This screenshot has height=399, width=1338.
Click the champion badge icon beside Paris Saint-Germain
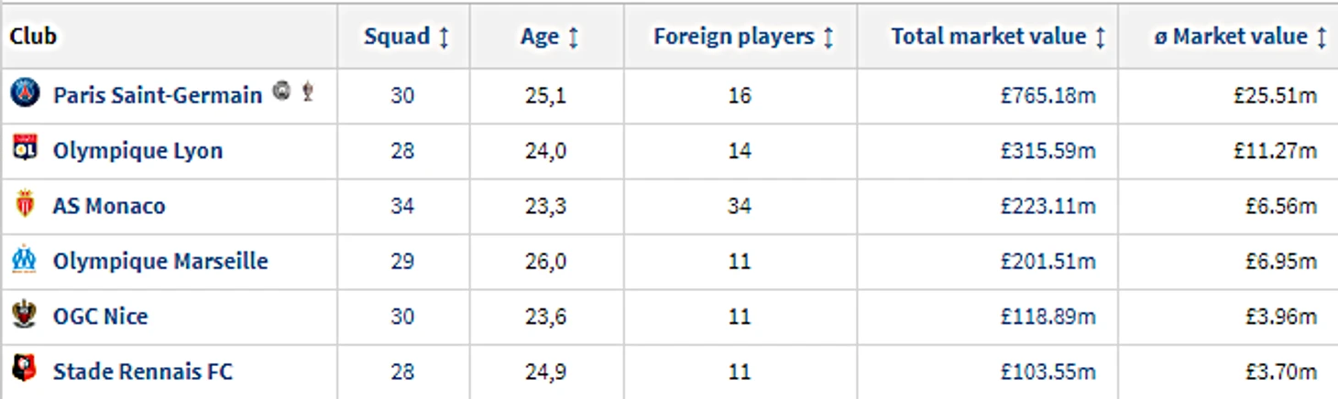point(282,91)
